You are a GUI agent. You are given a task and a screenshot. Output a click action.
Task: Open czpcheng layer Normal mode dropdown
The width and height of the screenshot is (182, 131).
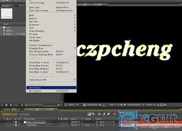pyautogui.click(x=75, y=125)
